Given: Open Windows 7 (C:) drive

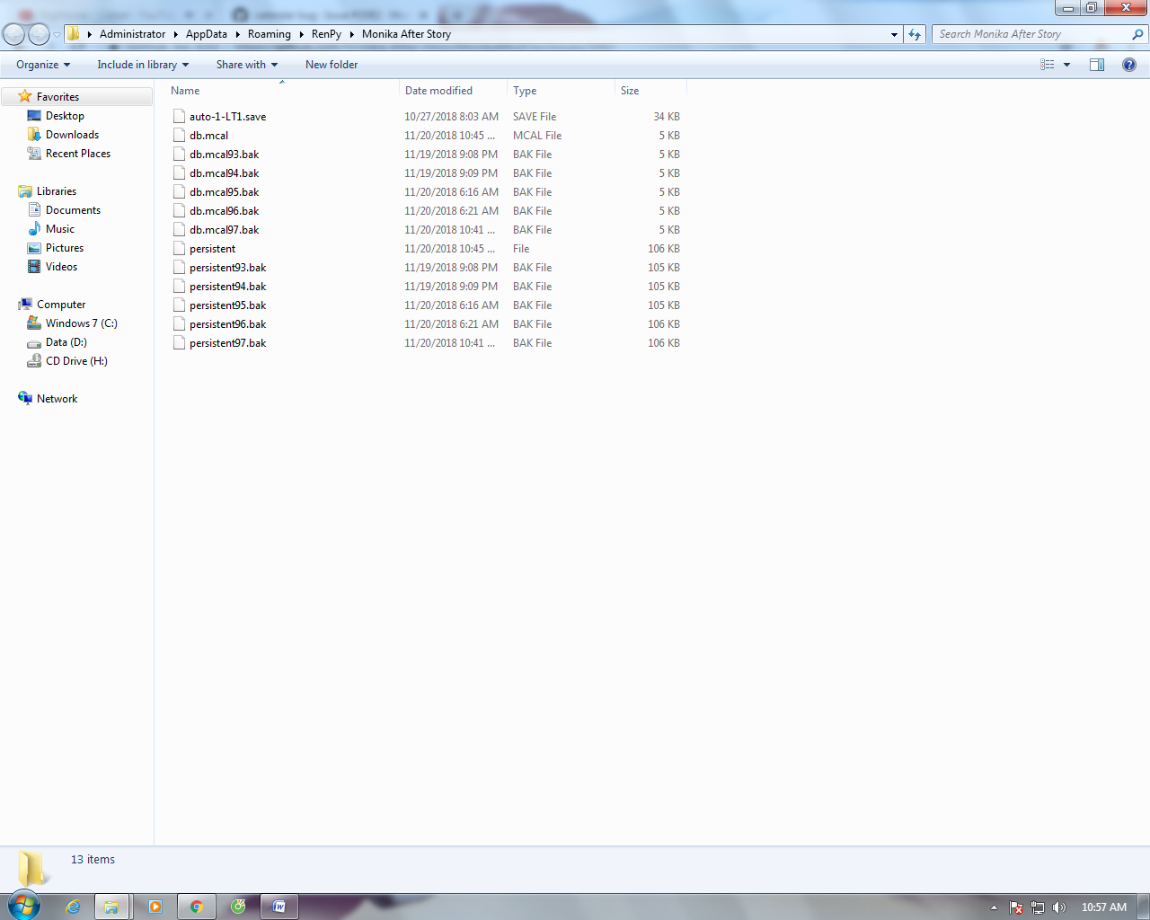Looking at the screenshot, I should pos(81,323).
